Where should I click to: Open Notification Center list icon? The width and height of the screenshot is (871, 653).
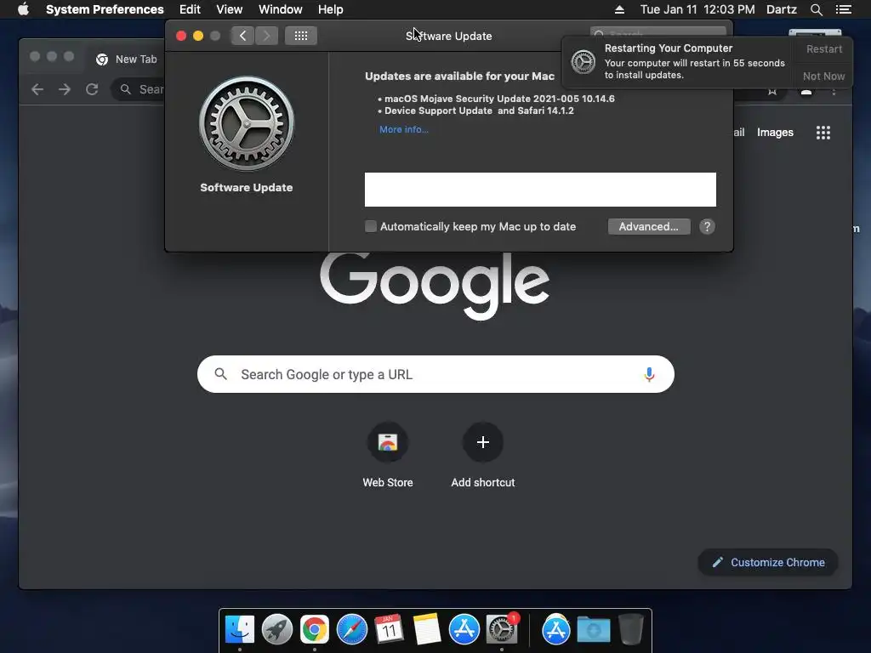click(843, 9)
